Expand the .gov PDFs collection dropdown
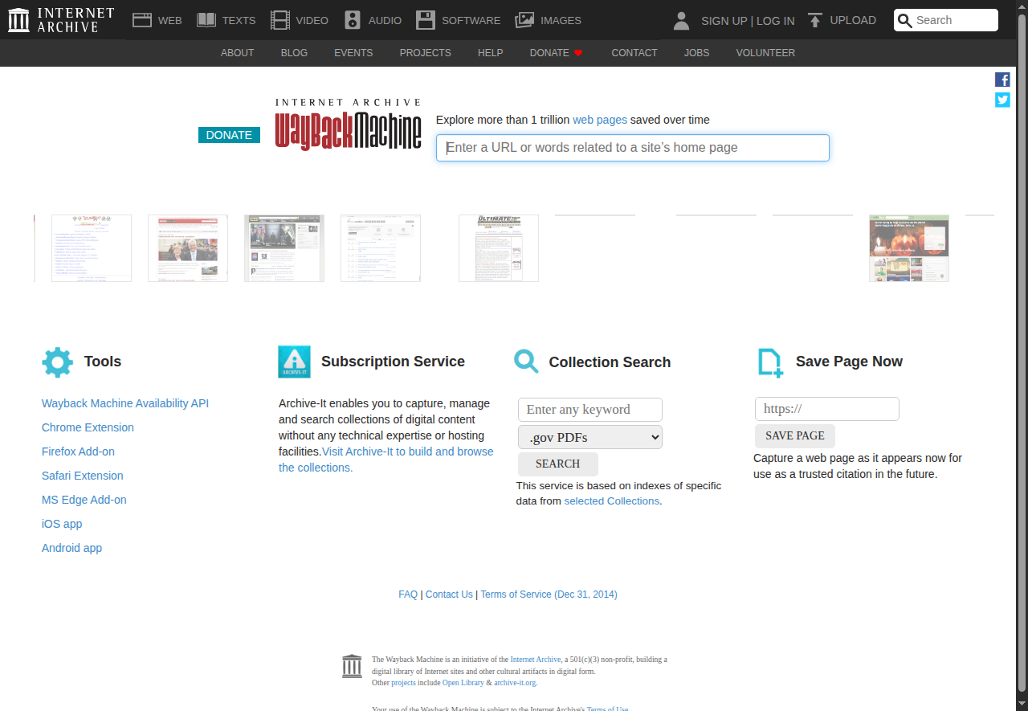Screen dimensions: 1028x711 click(x=590, y=437)
